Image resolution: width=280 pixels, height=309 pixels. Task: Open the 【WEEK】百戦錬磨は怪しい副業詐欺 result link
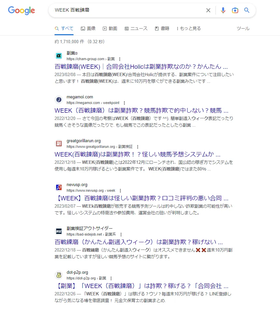pos(141,198)
